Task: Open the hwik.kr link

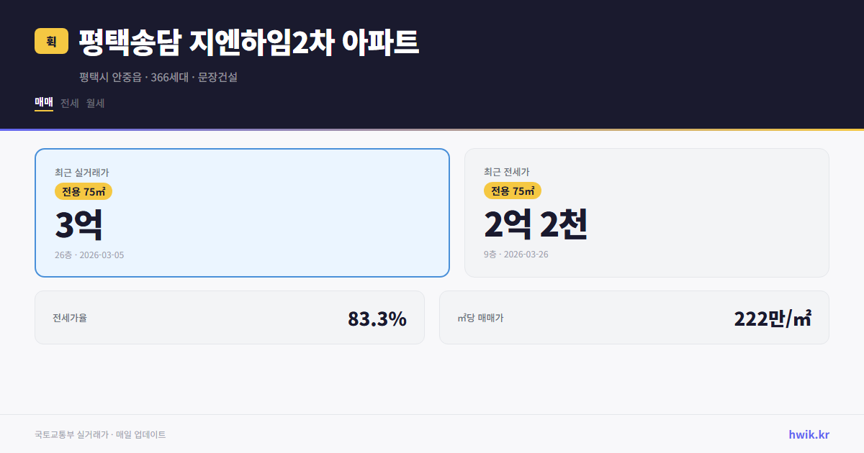Action: 809,434
